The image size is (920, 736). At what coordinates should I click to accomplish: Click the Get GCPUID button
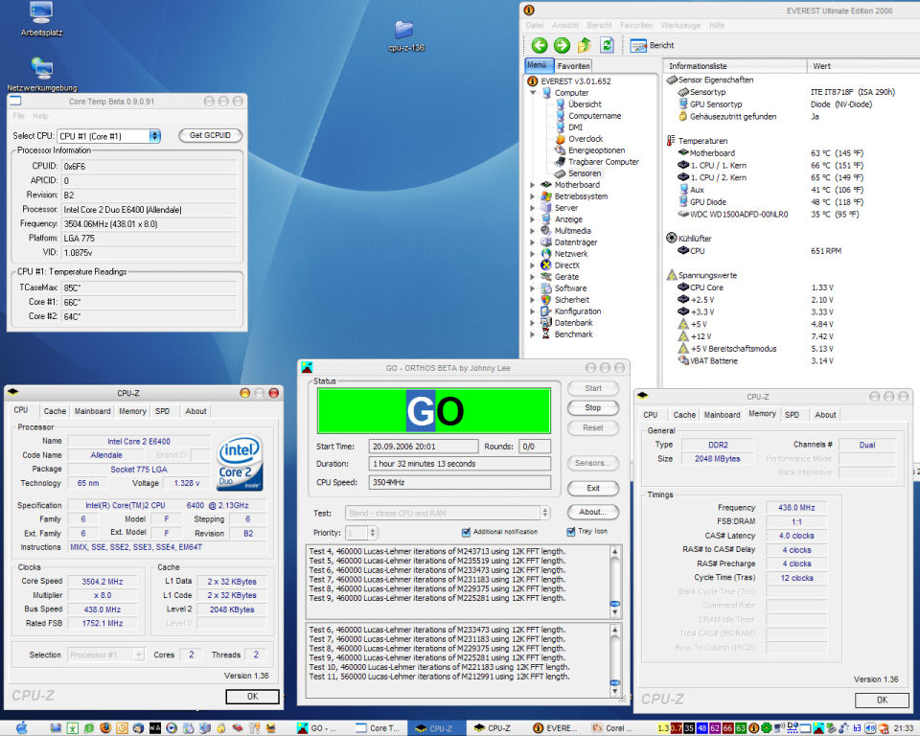[210, 135]
